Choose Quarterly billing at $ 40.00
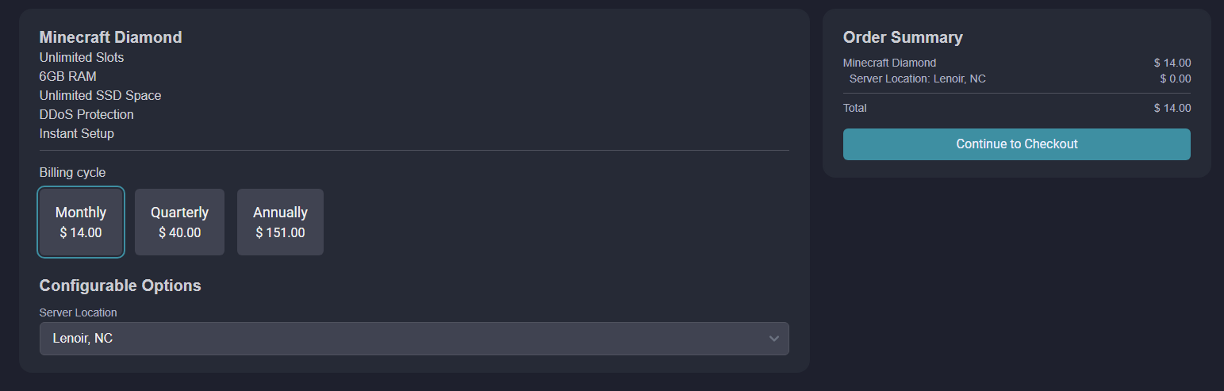The width and height of the screenshot is (1224, 391). coord(179,222)
